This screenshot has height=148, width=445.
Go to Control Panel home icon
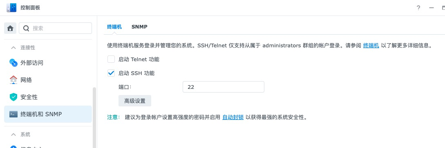(x=11, y=28)
